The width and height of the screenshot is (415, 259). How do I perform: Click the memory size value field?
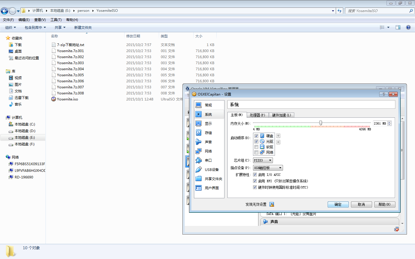pyautogui.click(x=380, y=123)
